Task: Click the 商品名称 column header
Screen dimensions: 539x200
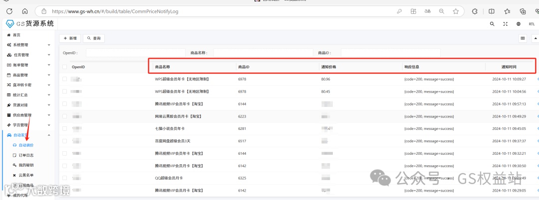Action: (x=162, y=67)
